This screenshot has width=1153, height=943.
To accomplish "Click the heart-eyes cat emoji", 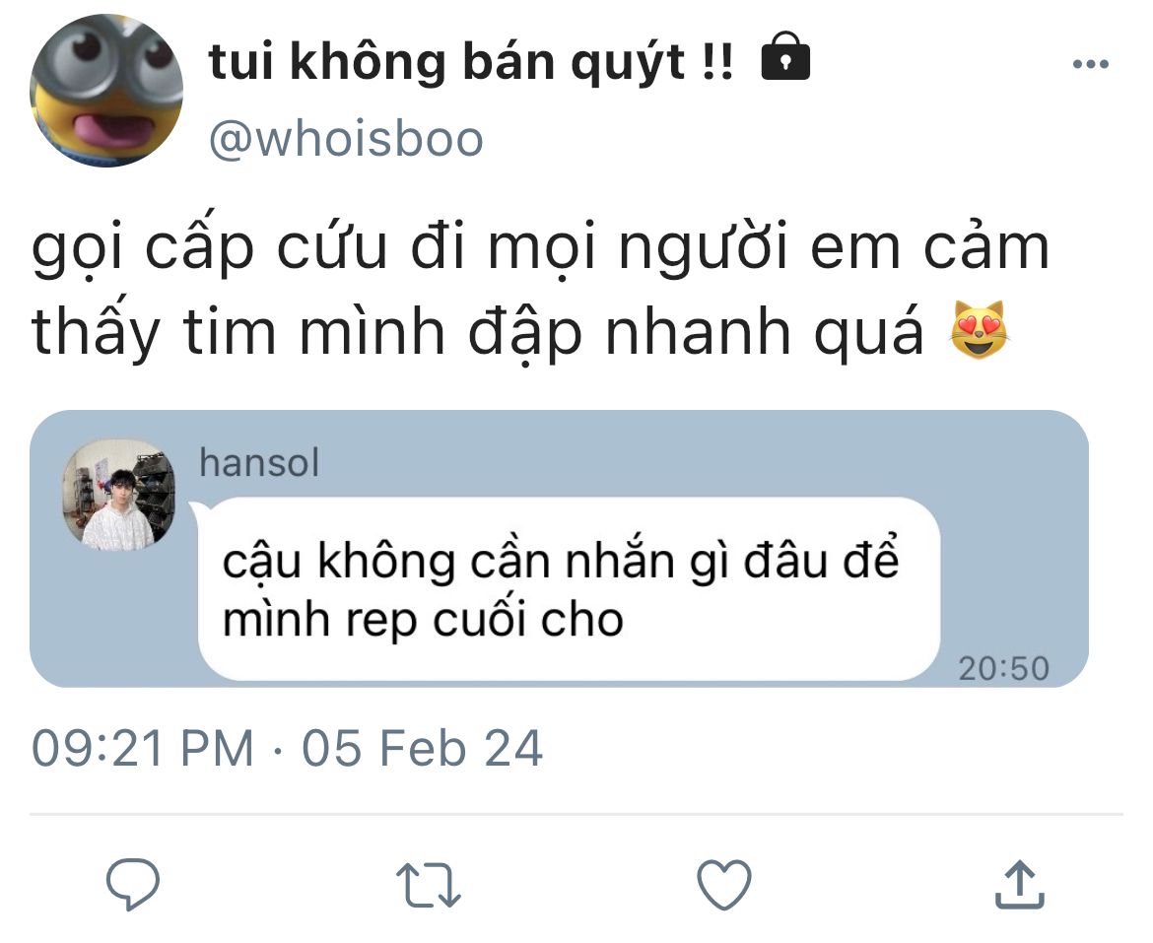I will (x=981, y=330).
